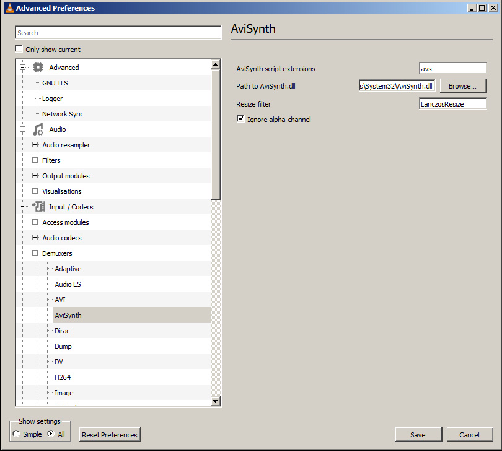The image size is (502, 451).
Task: Expand the Audio codecs node
Action: 35,238
